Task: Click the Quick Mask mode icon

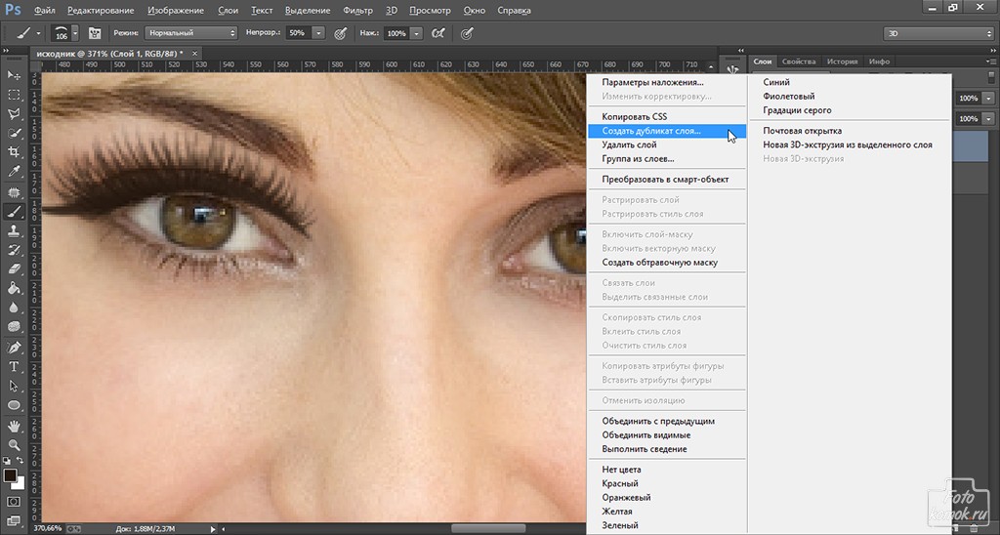Action: pyautogui.click(x=14, y=502)
